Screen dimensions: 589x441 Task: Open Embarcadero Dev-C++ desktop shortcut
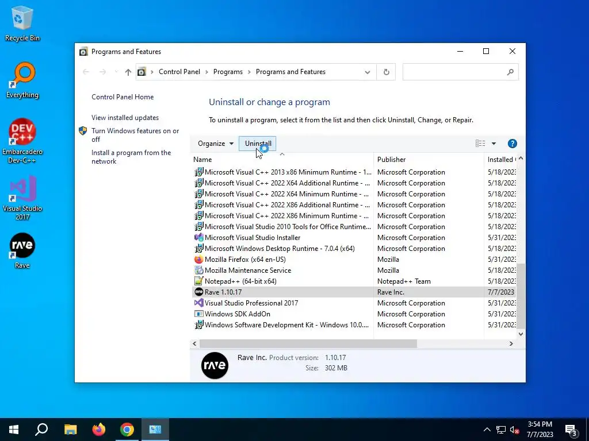click(22, 141)
